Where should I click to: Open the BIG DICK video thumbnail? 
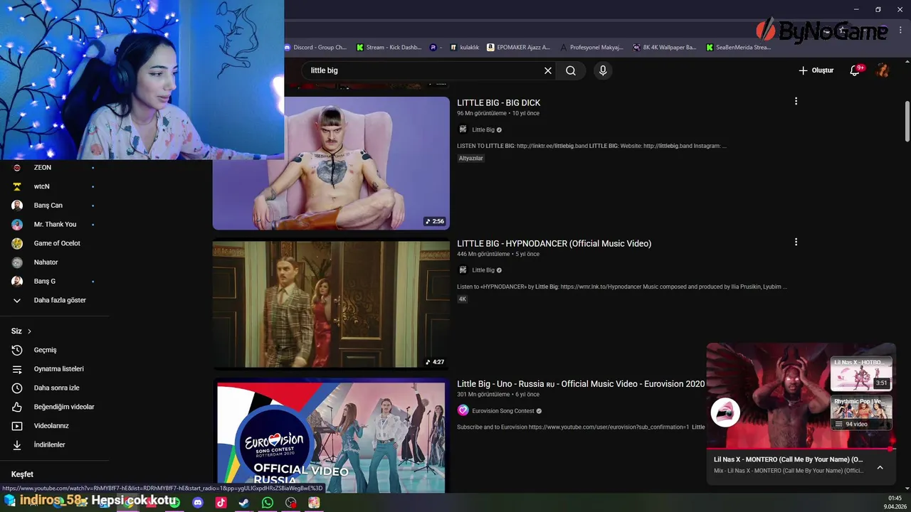[x=331, y=163]
